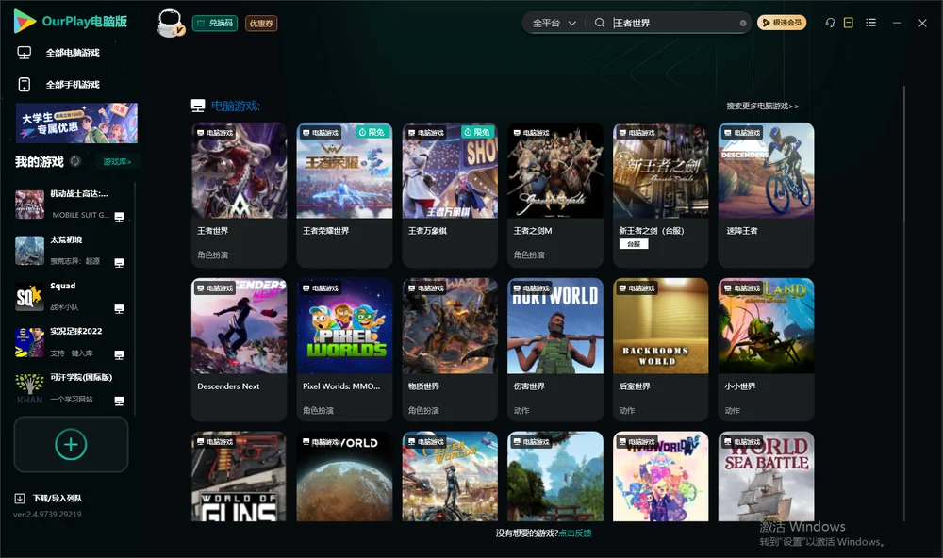Open the 小小世界 game card

coord(766,350)
